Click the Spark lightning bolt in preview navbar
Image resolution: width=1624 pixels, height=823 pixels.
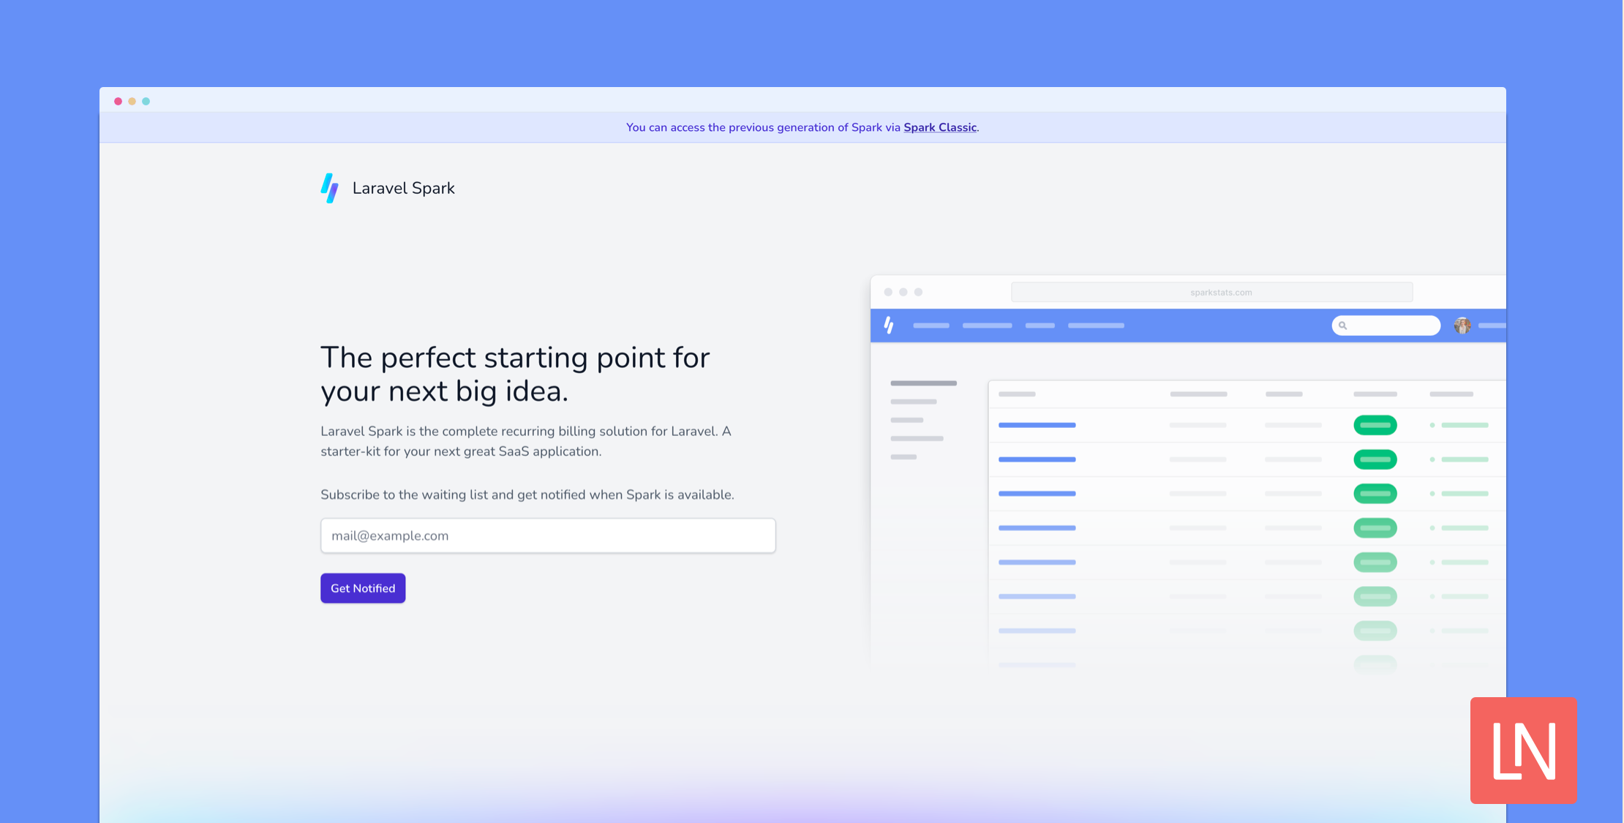click(x=891, y=324)
